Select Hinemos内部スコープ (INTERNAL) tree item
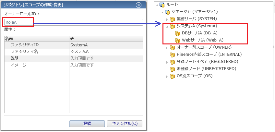The width and height of the screenshot is (275, 132). pyautogui.click(x=209, y=54)
